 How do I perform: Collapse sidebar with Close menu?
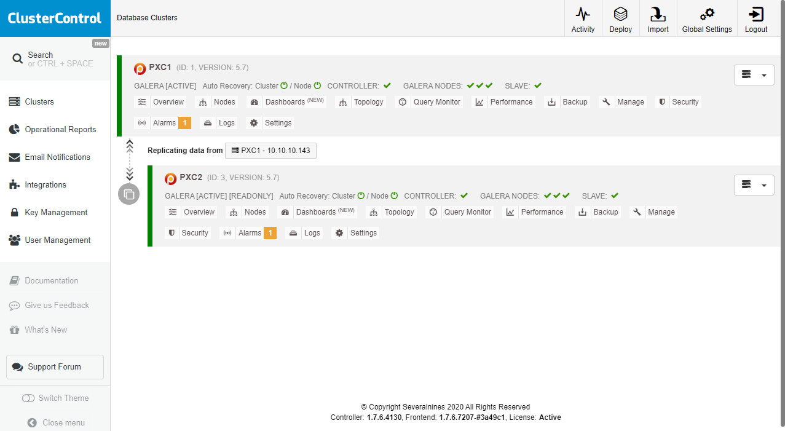[56, 423]
